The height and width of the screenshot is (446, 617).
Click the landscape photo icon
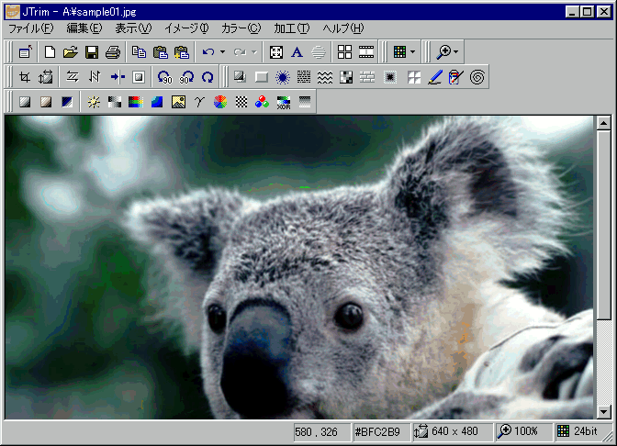point(178,102)
